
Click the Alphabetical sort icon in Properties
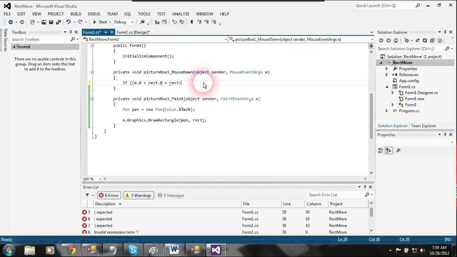click(388, 151)
